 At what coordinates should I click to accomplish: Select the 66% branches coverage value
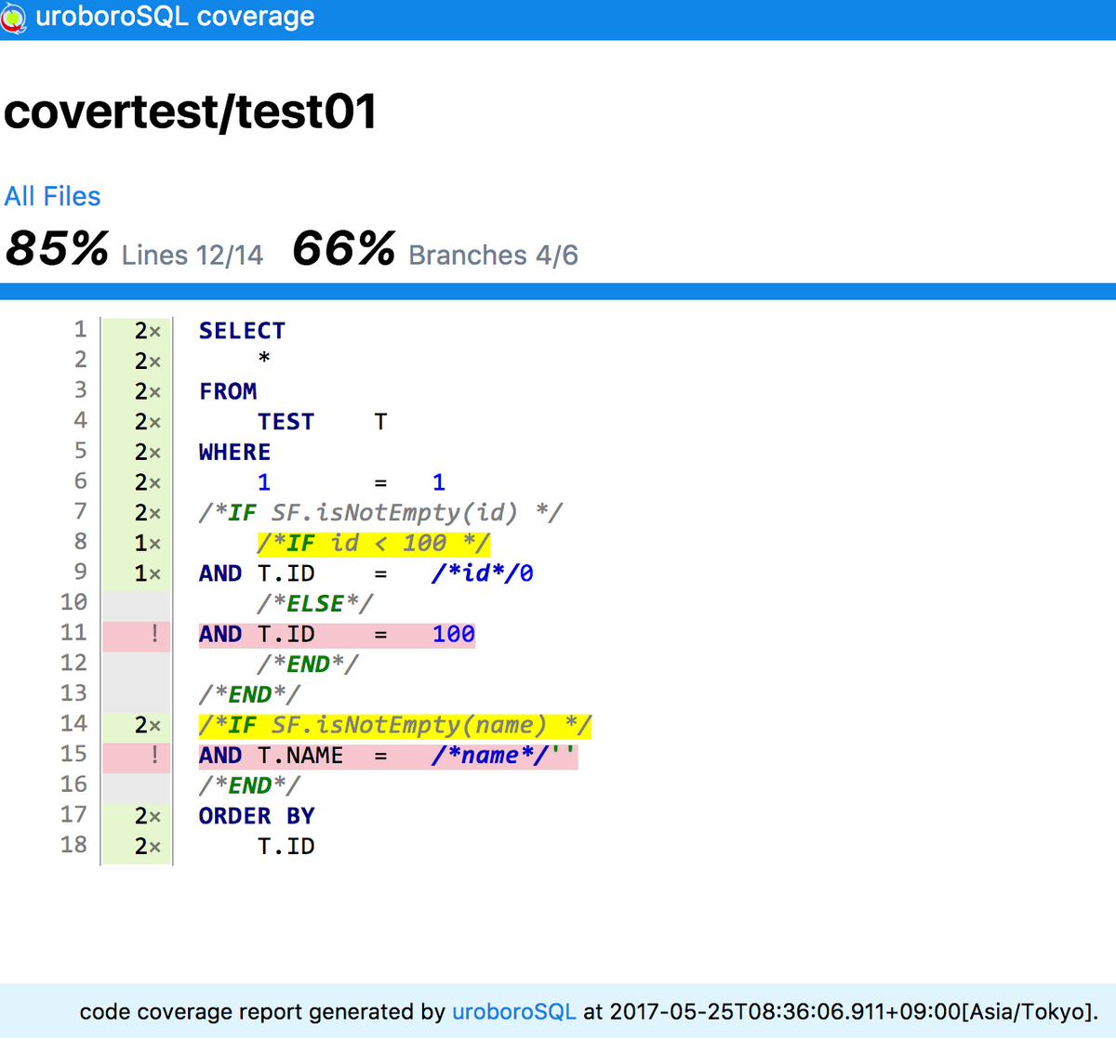344,249
